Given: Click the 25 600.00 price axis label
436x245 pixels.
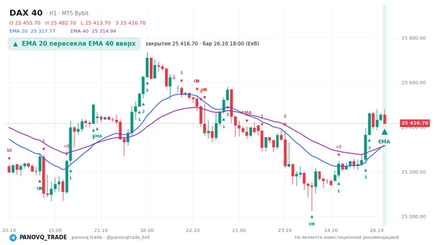Looking at the screenshot, I should (414, 82).
